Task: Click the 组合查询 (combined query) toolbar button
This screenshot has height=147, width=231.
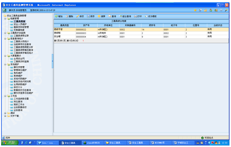Action: (125, 16)
